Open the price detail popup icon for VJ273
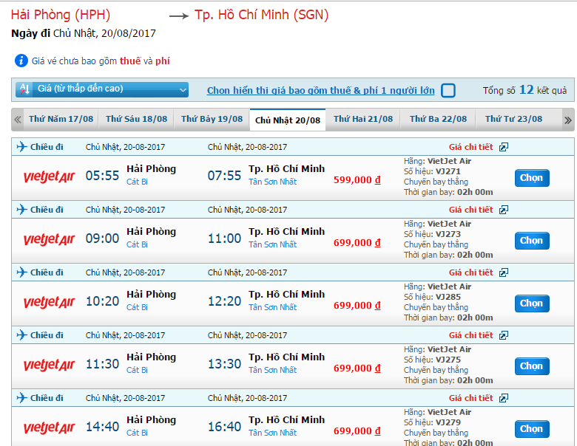The image size is (577, 446). pyautogui.click(x=504, y=210)
